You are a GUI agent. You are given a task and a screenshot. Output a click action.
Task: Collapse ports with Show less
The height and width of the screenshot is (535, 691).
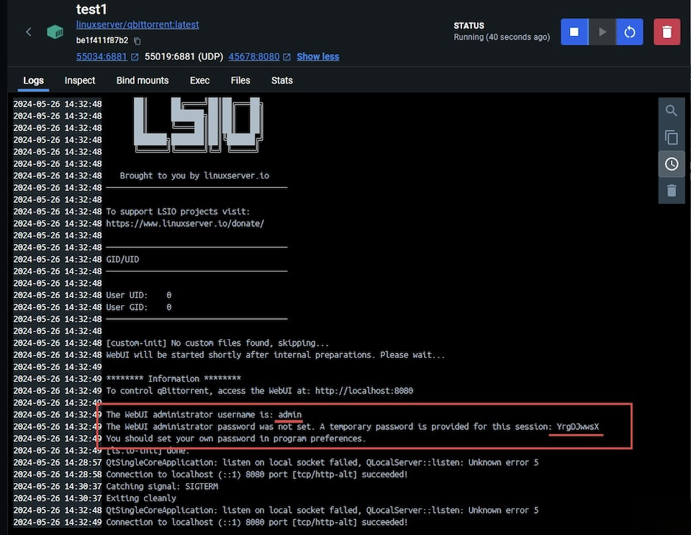[x=317, y=57]
